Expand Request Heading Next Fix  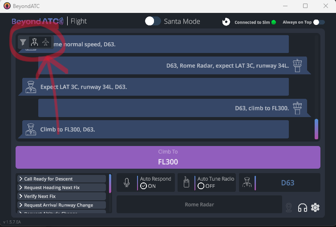[62, 187]
